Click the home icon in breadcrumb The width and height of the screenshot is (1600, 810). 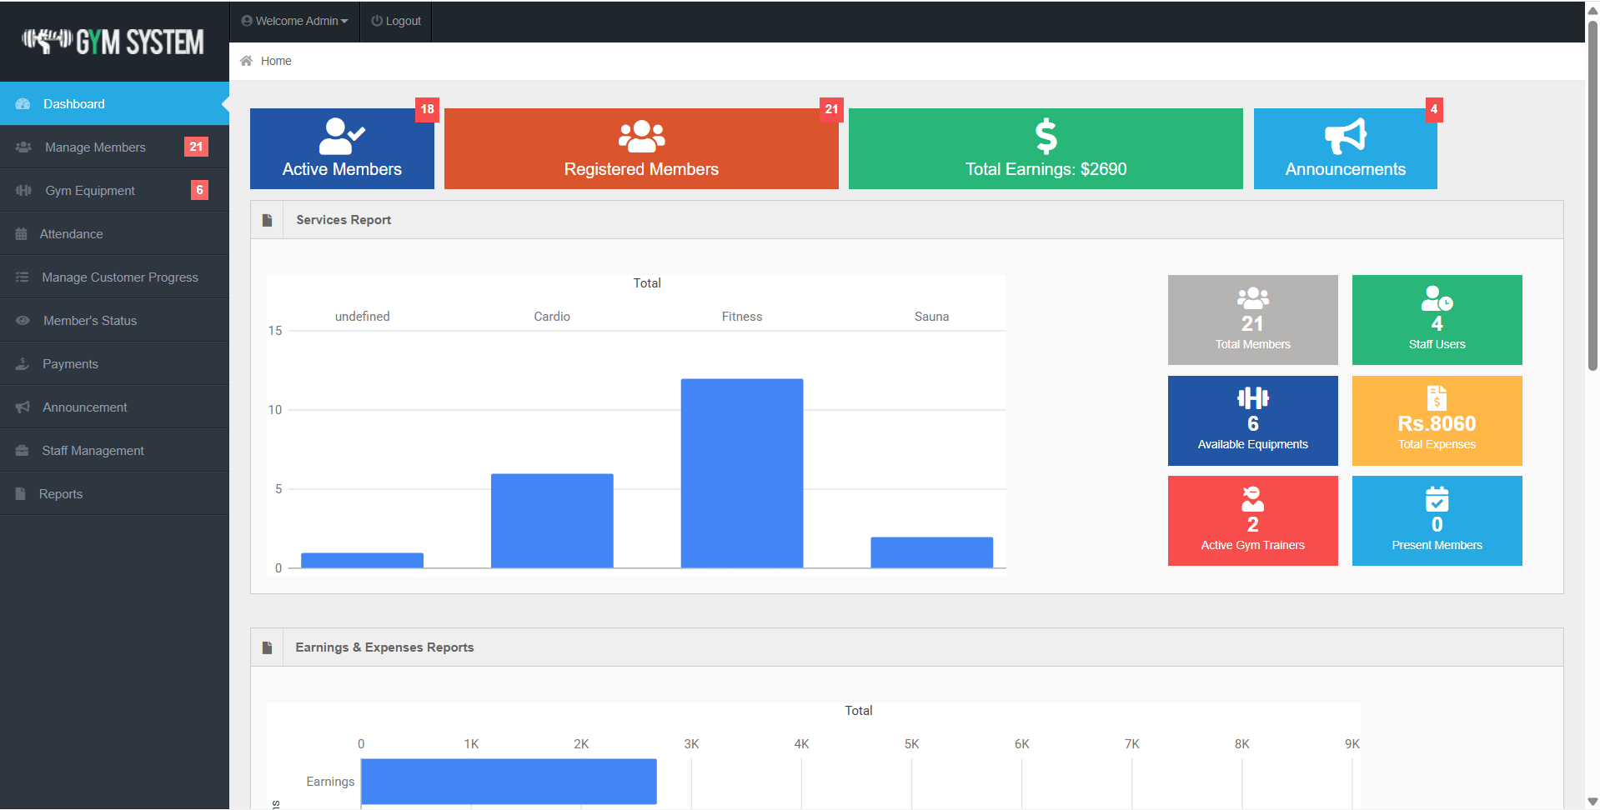[246, 61]
